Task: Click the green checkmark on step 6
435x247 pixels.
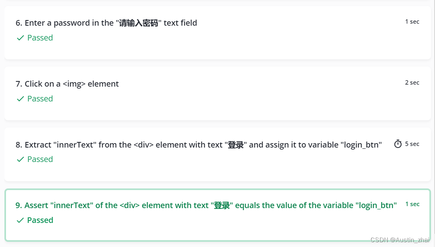Action: click(20, 38)
